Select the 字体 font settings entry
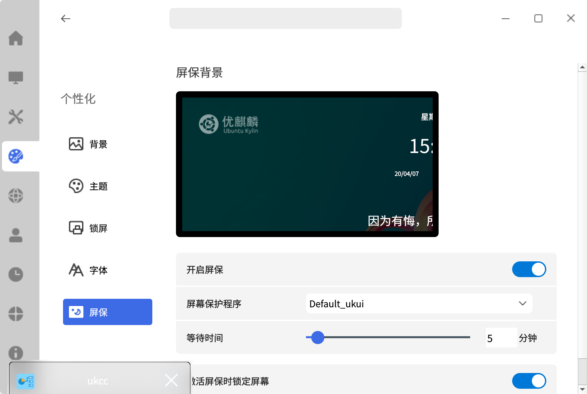This screenshot has width=587, height=394. [98, 270]
